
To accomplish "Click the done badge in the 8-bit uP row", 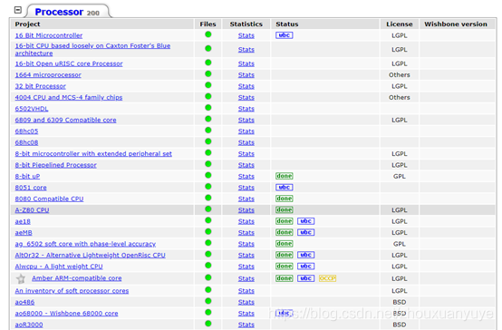I will pyautogui.click(x=285, y=176).
